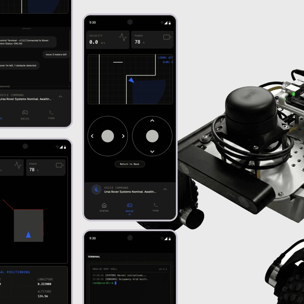This screenshot has width=304, height=304.
Task: Tap the signal icon on terminal screen
Action: pyautogui.click(x=166, y=238)
